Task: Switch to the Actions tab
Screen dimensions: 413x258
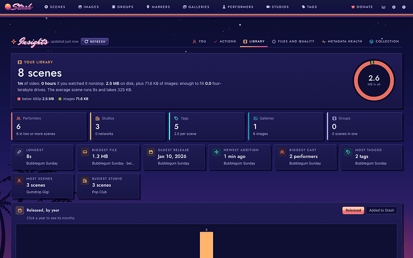Action: 224,41
